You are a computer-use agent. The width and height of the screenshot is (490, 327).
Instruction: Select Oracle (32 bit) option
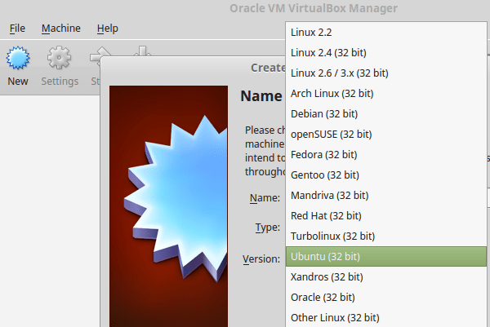[386, 298]
